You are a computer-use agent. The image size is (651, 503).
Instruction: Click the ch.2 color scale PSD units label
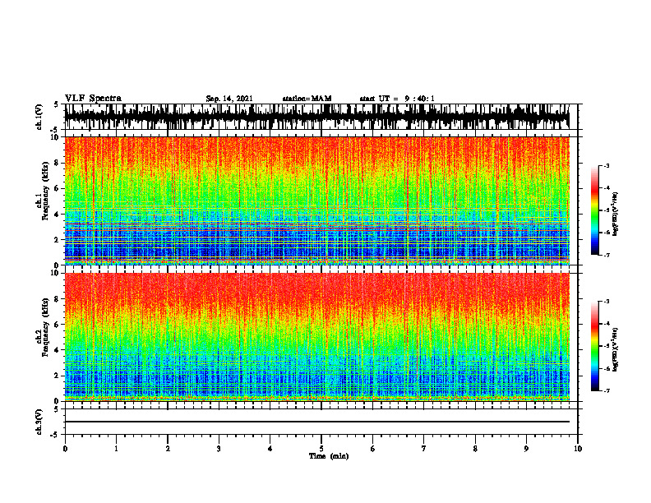616,349
